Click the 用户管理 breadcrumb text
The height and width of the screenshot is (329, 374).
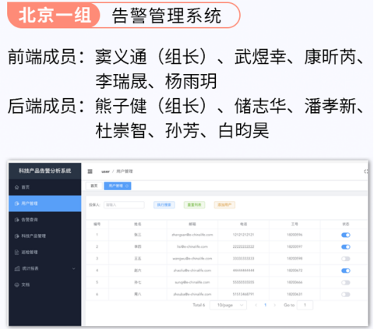pyautogui.click(x=125, y=172)
